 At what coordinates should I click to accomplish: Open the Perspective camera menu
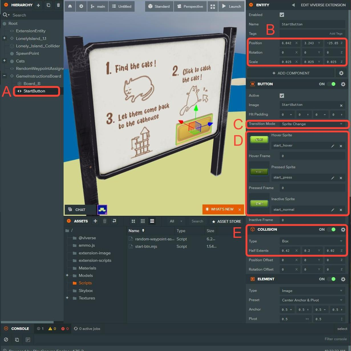tap(190, 6)
